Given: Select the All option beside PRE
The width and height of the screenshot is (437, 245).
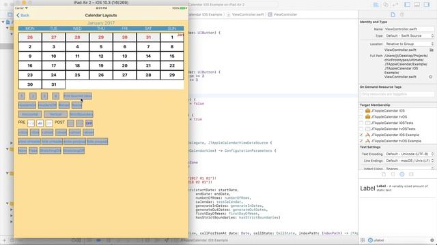Looking at the screenshot, I should pos(40,123).
